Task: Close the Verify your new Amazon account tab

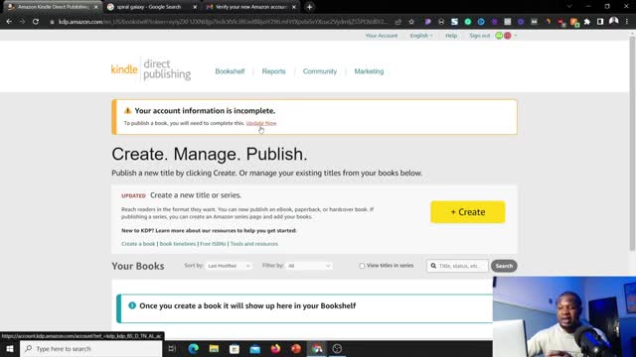Action: point(294,7)
